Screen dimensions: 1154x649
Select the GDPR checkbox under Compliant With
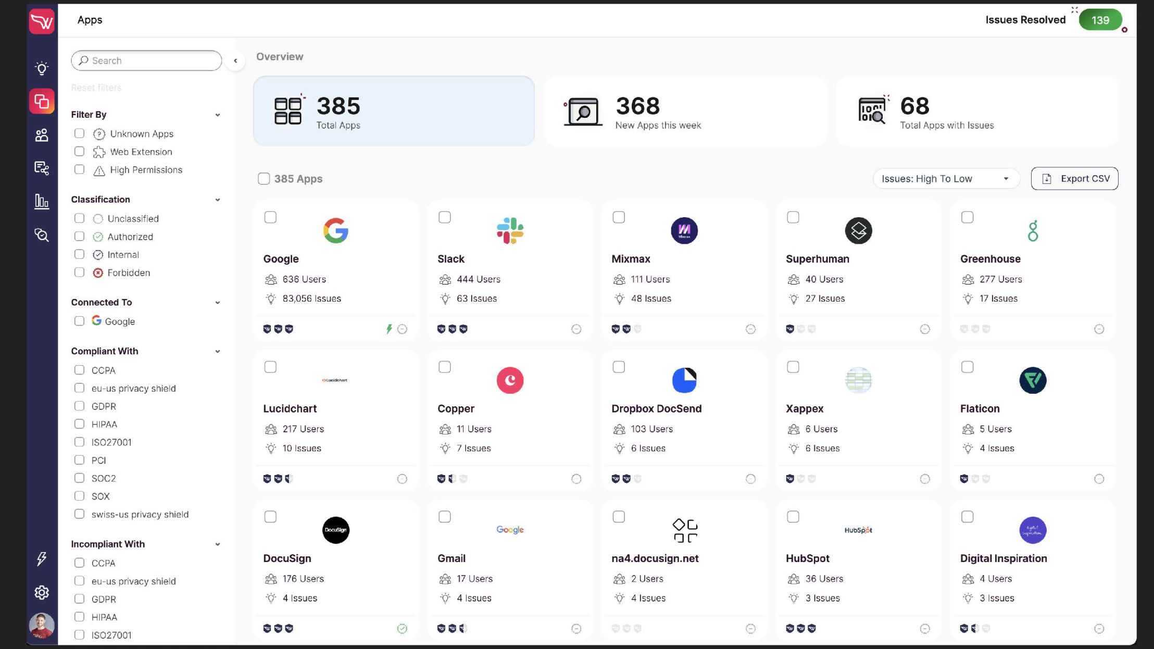click(79, 406)
